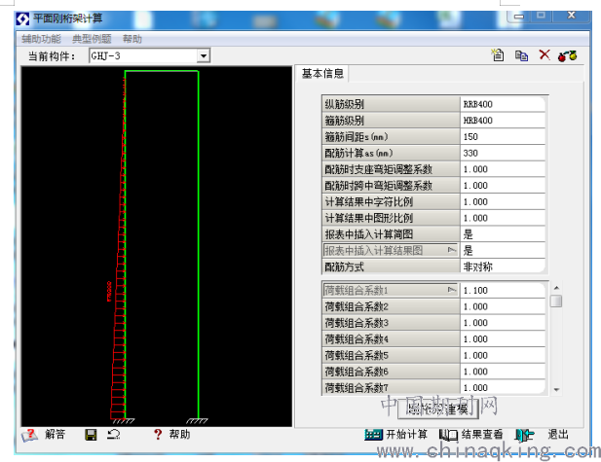Click the undo arrow icon
This screenshot has width=601, height=462.
click(x=114, y=435)
